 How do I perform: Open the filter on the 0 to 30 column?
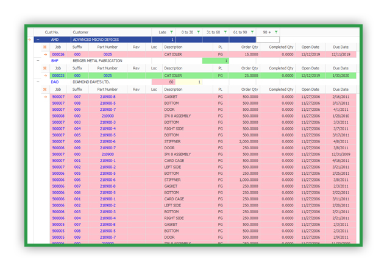197,32
